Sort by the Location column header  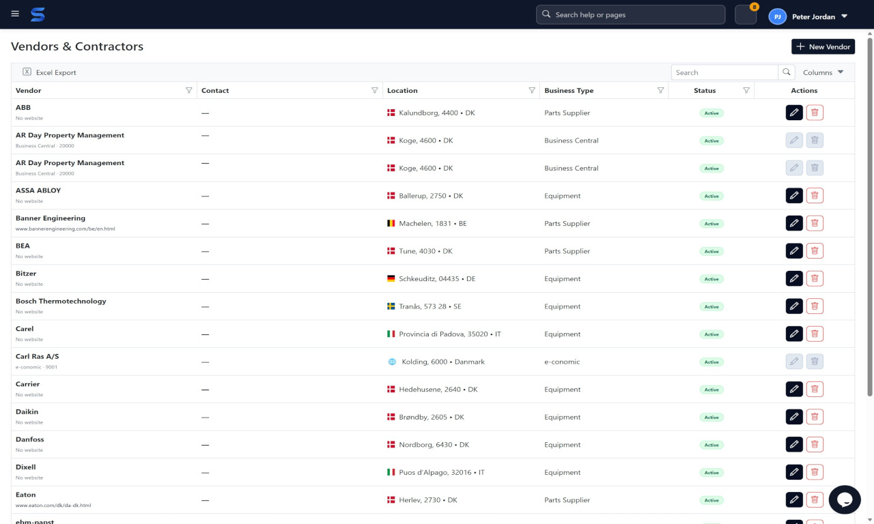pyautogui.click(x=402, y=90)
